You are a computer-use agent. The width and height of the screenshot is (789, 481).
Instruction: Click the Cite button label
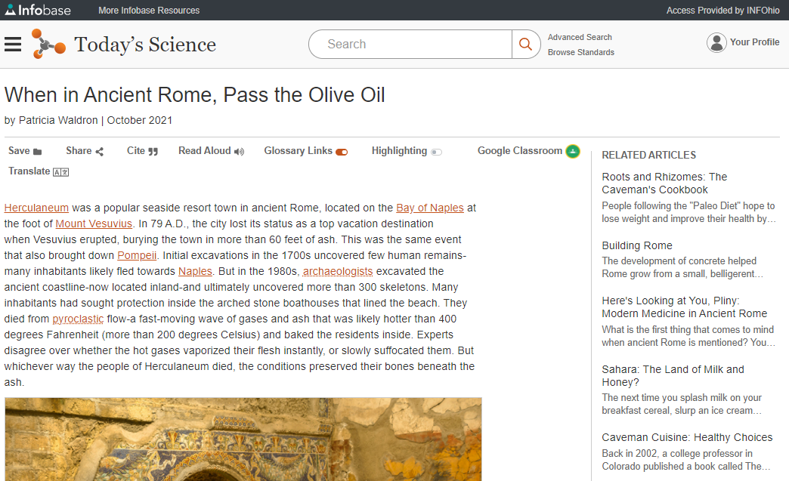coord(136,151)
